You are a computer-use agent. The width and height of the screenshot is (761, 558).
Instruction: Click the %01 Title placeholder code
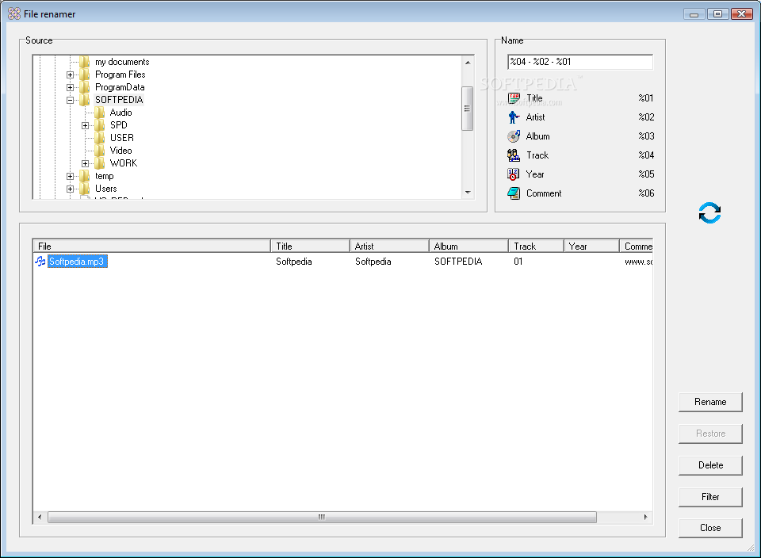click(x=646, y=98)
